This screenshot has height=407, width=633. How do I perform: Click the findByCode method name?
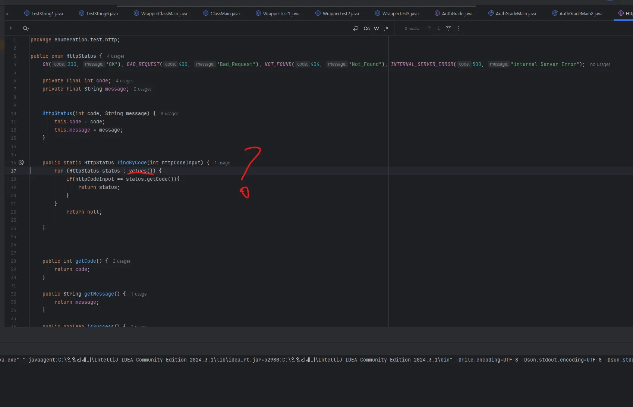(132, 163)
